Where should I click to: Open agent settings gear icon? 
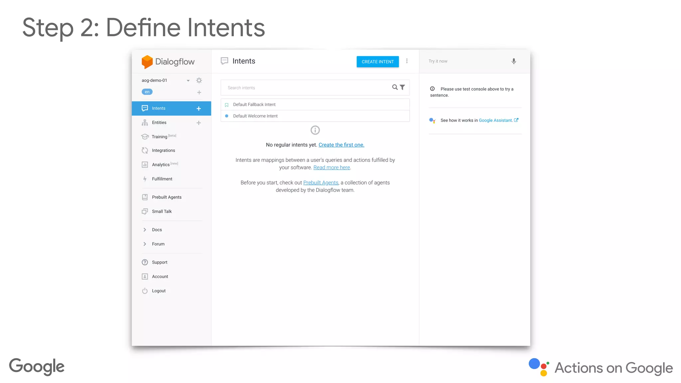(x=199, y=80)
